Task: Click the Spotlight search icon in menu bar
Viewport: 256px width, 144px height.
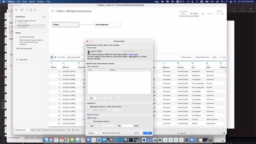Action: point(226,2)
